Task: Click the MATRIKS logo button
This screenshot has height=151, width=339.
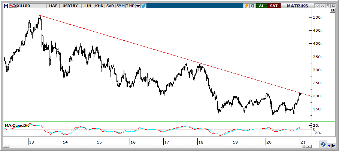Action: click(x=297, y=6)
